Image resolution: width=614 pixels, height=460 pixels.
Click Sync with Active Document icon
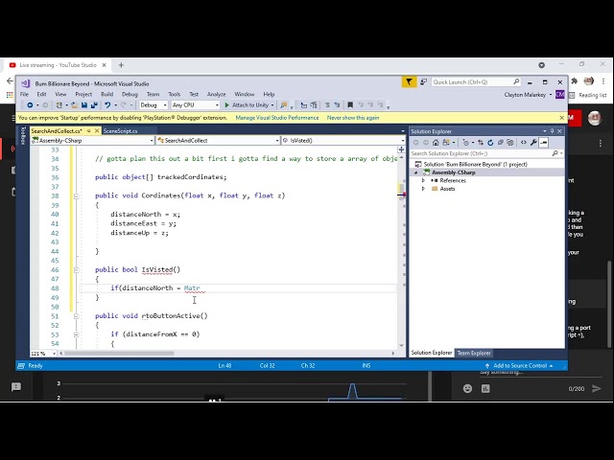point(481,143)
